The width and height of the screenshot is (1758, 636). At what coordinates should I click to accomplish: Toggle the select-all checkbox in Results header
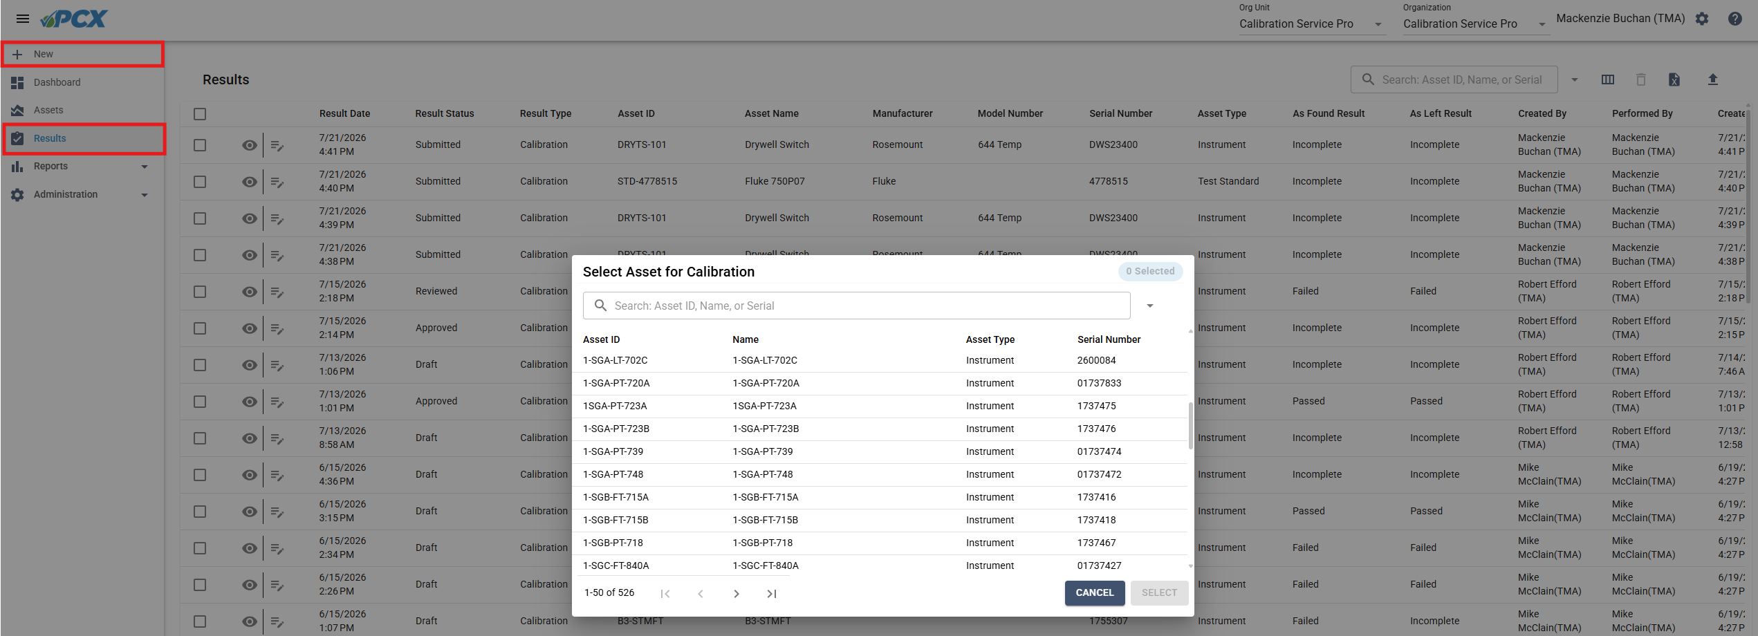point(200,114)
